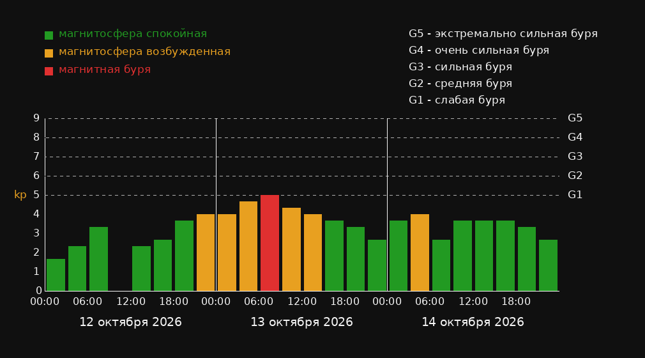Click the G1 level marker on right axis

[x=575, y=195]
